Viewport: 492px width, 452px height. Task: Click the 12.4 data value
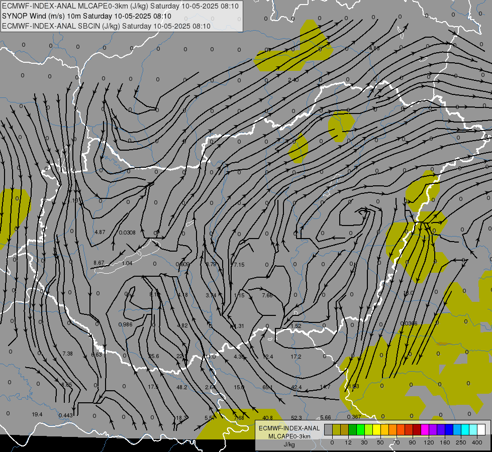pyautogui.click(x=268, y=357)
